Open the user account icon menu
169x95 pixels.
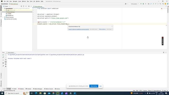pos(126,4)
